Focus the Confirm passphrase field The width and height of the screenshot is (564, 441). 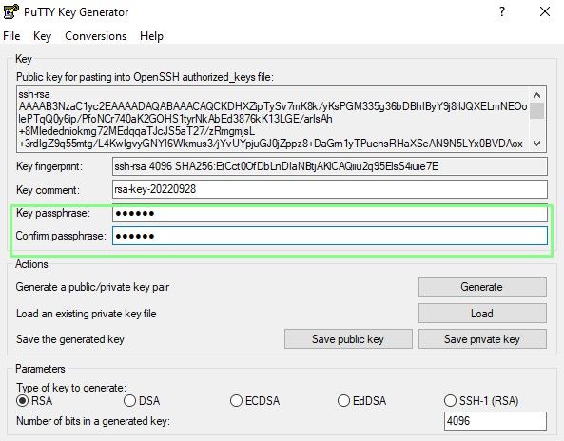pyautogui.click(x=330, y=236)
